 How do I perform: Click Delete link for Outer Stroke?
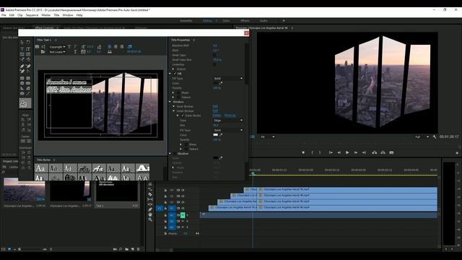tap(217, 116)
